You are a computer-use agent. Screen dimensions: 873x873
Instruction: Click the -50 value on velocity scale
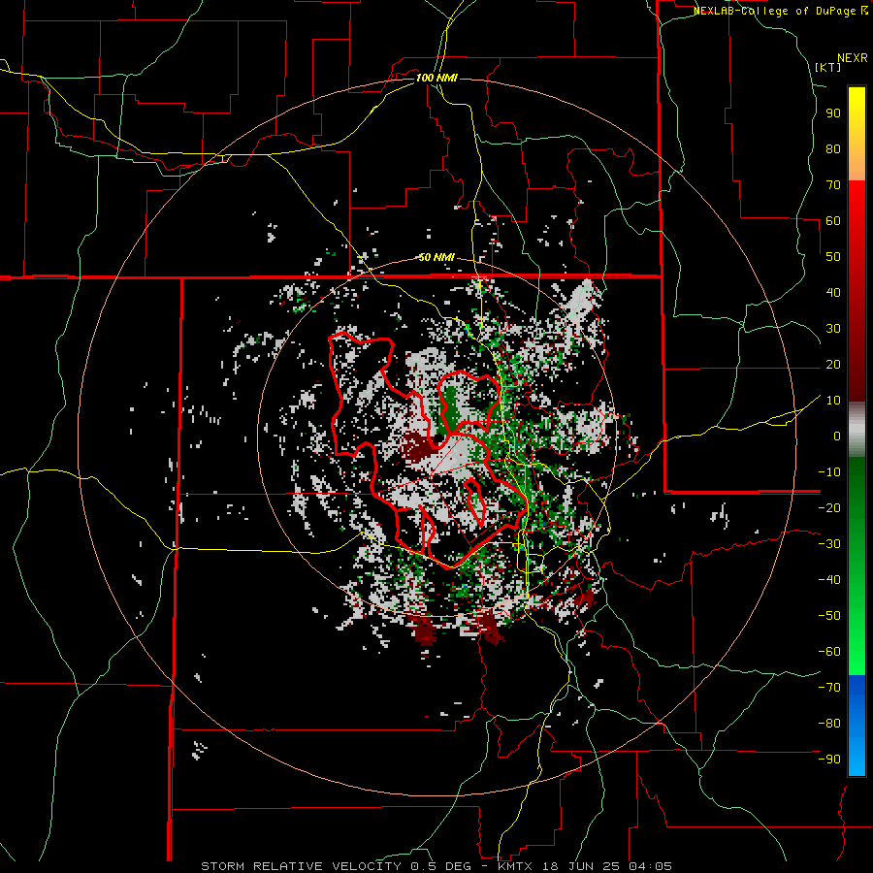(x=829, y=616)
